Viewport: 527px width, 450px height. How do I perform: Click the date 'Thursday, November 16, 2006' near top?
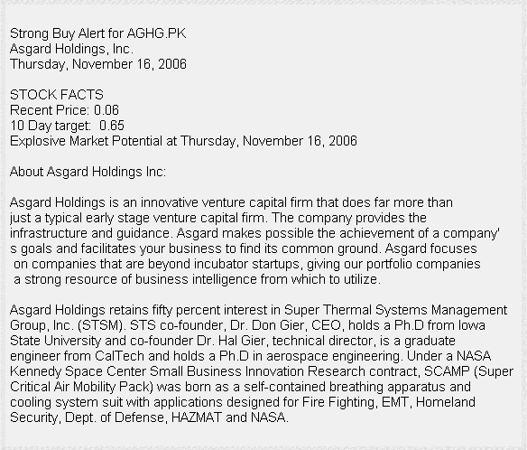pos(98,64)
